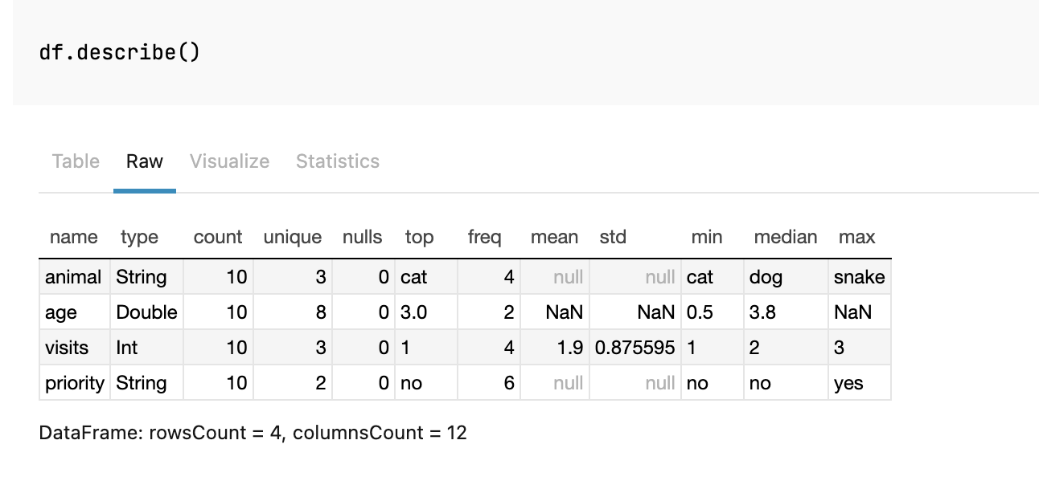The height and width of the screenshot is (485, 1039).
Task: Click the age row's NaN mean value
Action: click(x=563, y=312)
